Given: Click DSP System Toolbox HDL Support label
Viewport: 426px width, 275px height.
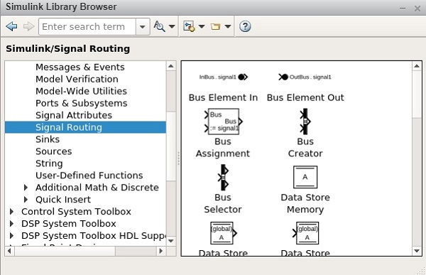Looking at the screenshot, I should tap(94, 235).
